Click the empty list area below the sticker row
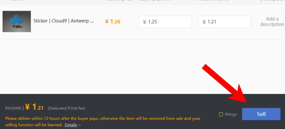Screen dimensions: 285x129 point(143,67)
